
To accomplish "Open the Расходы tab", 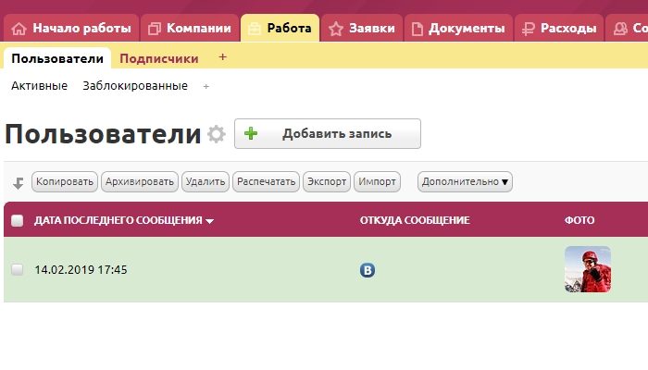I will point(559,28).
